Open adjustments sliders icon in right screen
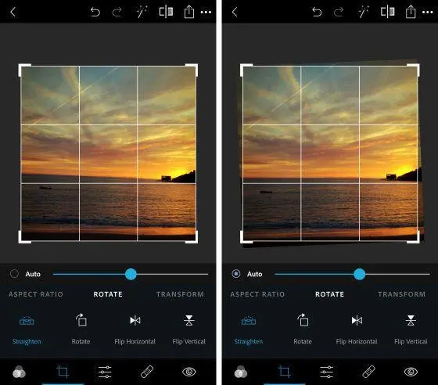The image size is (438, 385). coord(327,372)
